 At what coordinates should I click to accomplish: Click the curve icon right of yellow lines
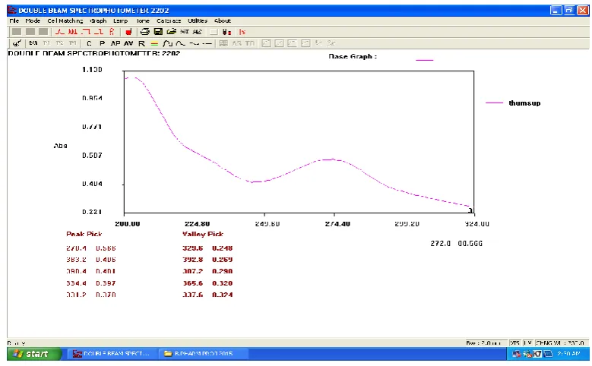[167, 43]
